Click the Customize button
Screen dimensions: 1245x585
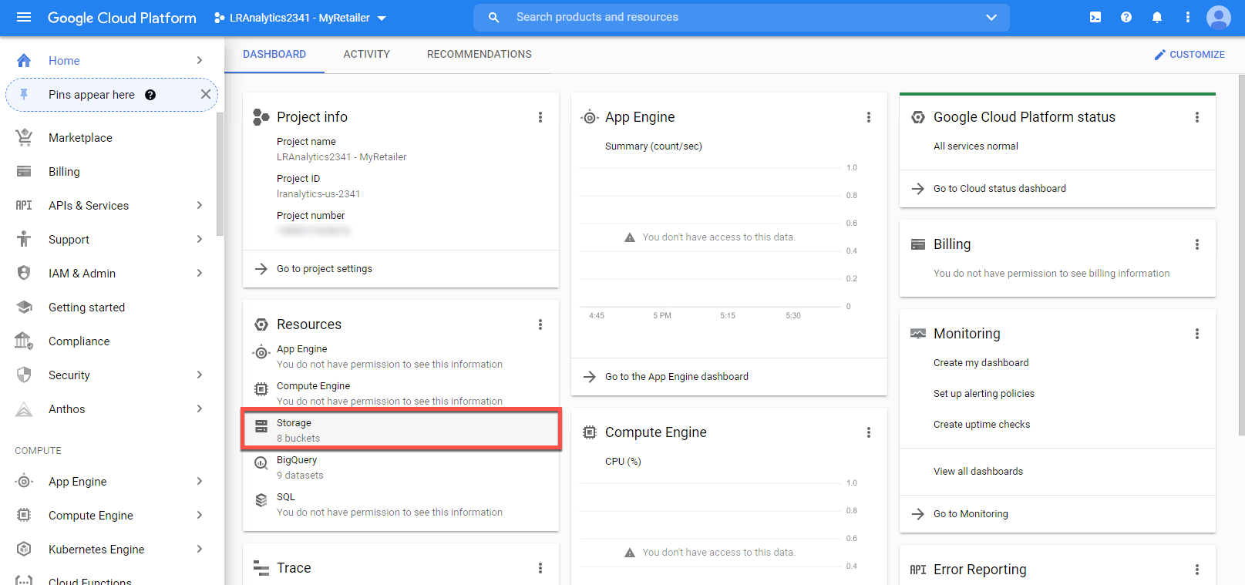pos(1189,55)
